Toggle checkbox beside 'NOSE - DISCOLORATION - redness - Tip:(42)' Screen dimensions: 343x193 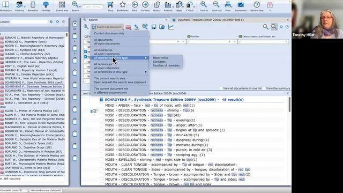click(x=101, y=115)
